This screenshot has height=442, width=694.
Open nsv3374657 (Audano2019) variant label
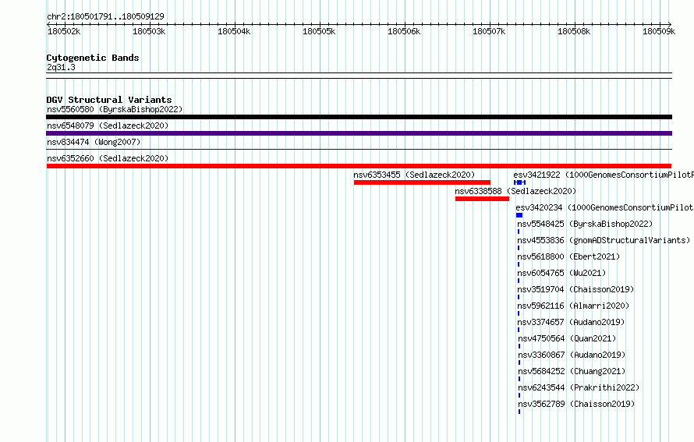(571, 322)
